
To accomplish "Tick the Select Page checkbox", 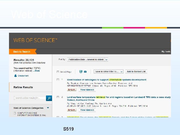I will (x=58, y=72).
